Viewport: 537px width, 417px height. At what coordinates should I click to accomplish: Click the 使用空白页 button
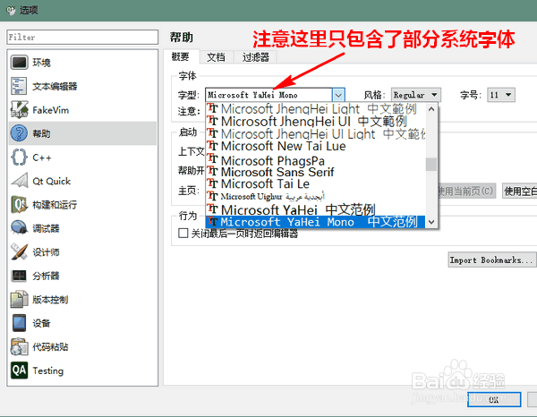click(x=519, y=191)
